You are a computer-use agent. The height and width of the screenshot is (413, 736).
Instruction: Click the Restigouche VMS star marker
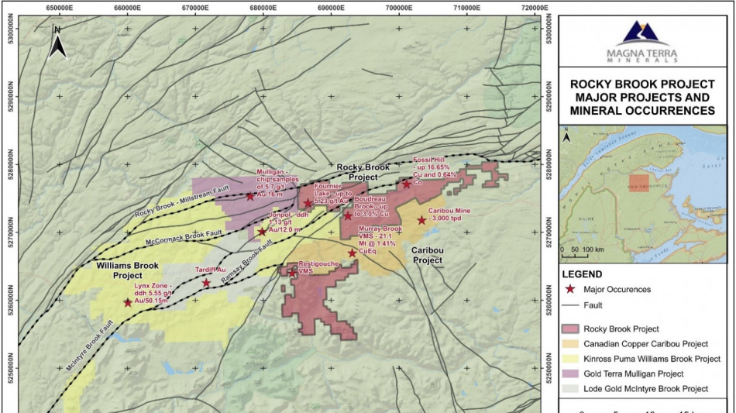pyautogui.click(x=292, y=271)
